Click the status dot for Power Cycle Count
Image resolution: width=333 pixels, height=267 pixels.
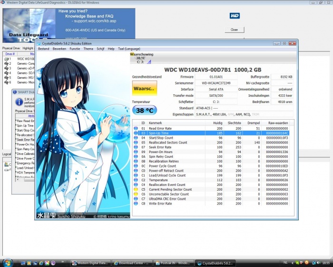tap(136, 166)
